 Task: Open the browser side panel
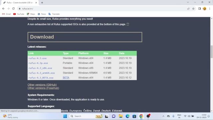pyautogui.click(x=199, y=9)
